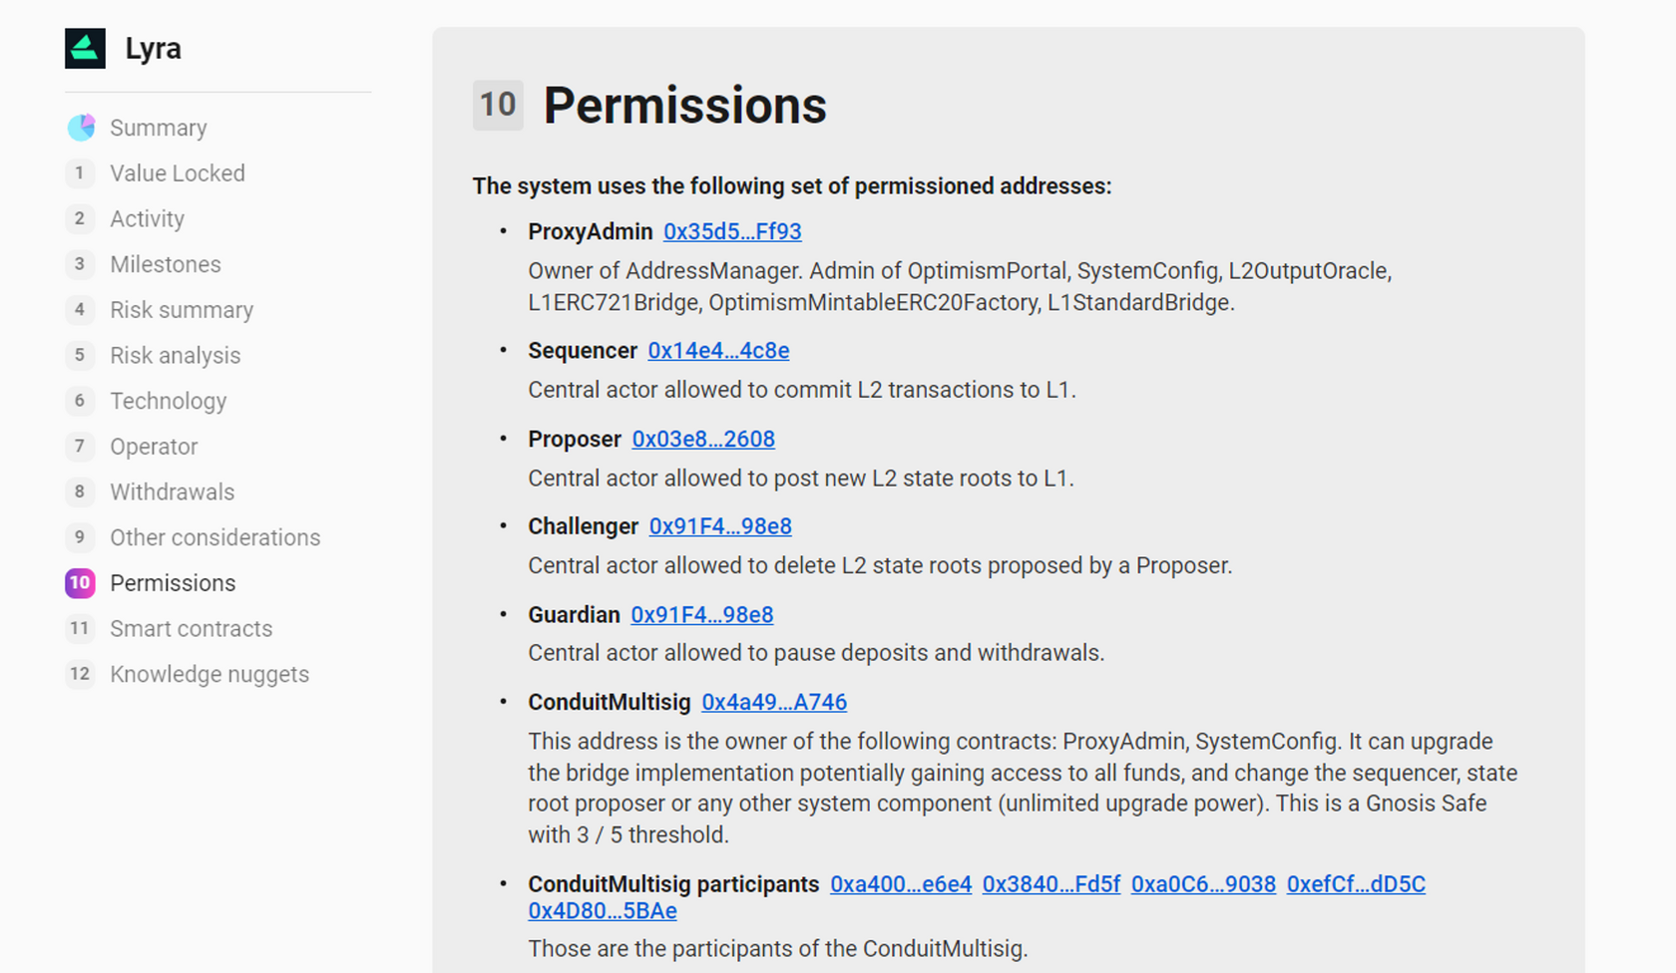Viewport: 1676px width, 973px height.
Task: Click the number 4 Risk summary badge
Action: point(80,310)
